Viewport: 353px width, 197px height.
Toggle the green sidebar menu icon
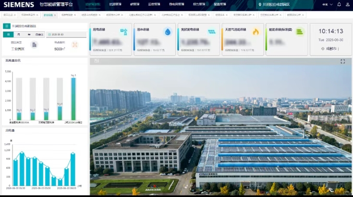coord(7,26)
